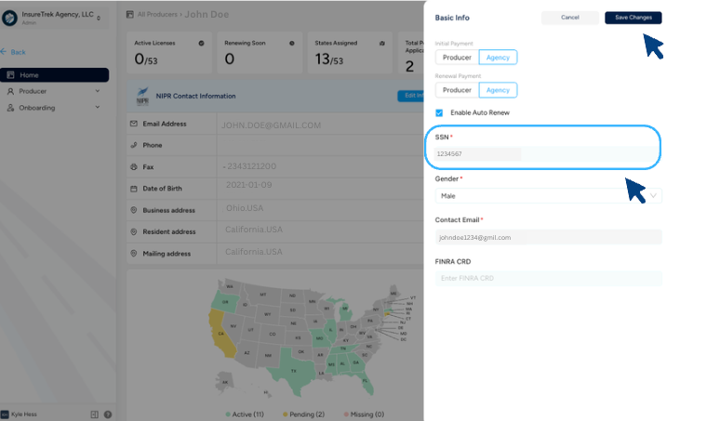Screen dimensions: 720x421
Task: Click the States Assigned card icon
Action: click(x=381, y=43)
